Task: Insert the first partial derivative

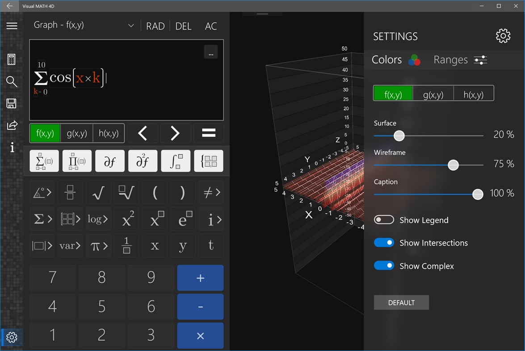Action: (x=110, y=161)
